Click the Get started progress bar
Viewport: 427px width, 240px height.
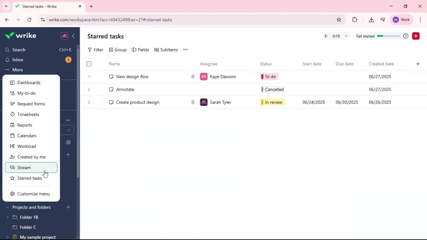[389, 36]
